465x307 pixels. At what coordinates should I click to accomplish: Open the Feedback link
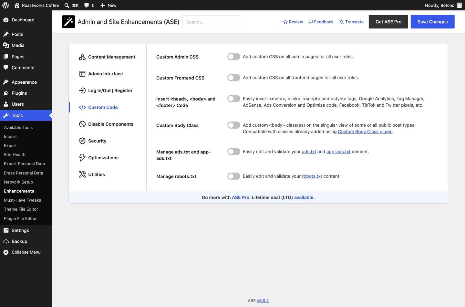click(x=321, y=22)
